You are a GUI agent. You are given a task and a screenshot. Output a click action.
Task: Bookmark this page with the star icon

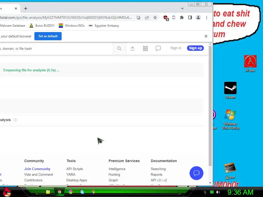click(155, 17)
